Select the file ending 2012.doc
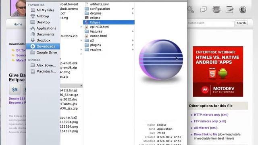This screenshot has height=145, width=258. 69,99
